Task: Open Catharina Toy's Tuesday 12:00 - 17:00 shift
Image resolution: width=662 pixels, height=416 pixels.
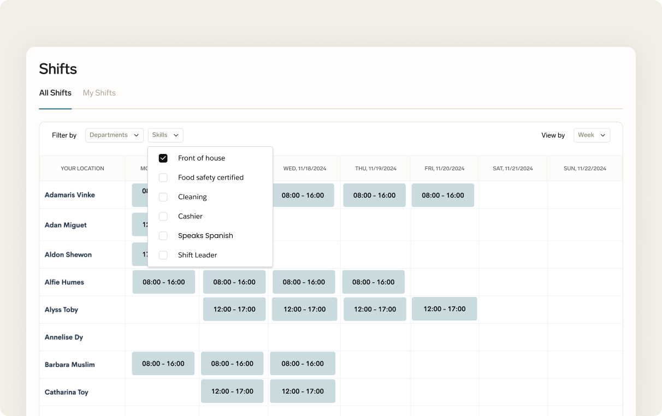Action: click(232, 391)
